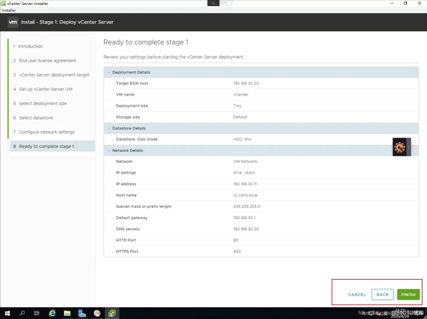Screen dimensions: 427x319
Task: Switch to vCenter installer taskbar icon
Action: [112, 313]
